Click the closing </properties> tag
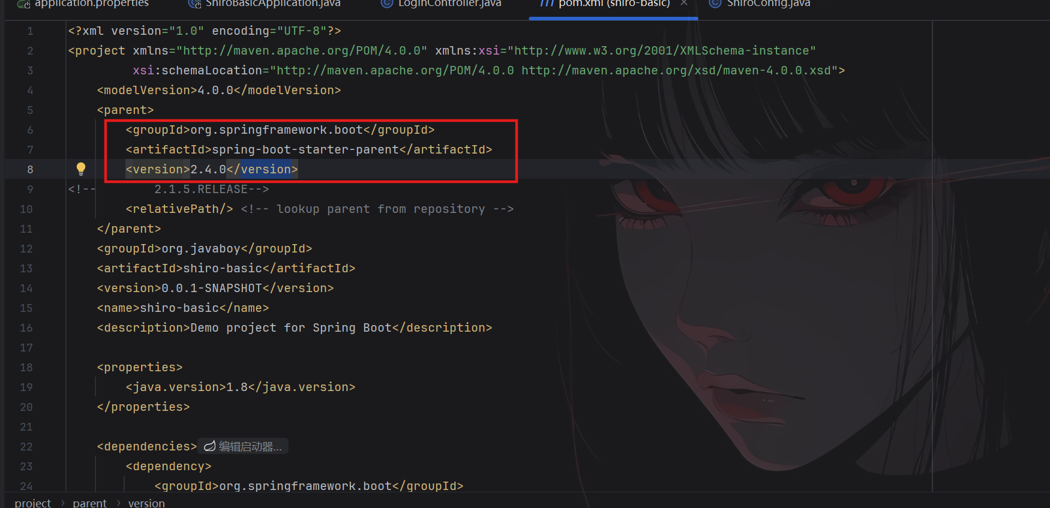This screenshot has width=1050, height=508. (x=143, y=407)
